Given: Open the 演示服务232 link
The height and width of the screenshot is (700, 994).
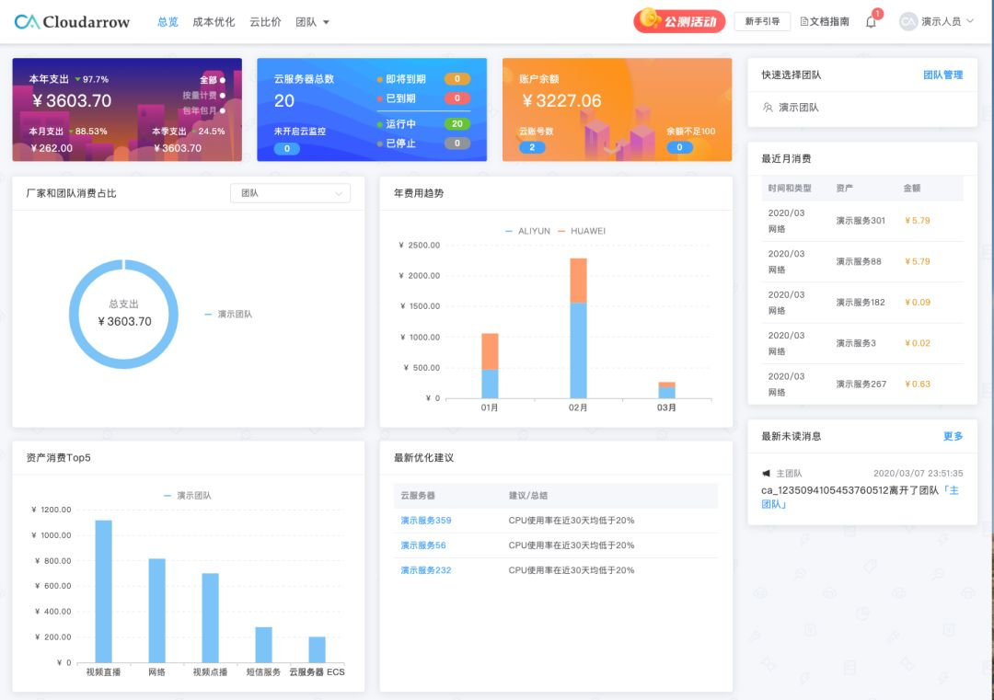Looking at the screenshot, I should click(x=426, y=570).
